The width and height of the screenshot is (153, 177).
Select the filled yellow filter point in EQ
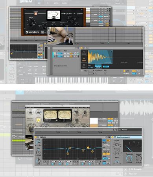(88, 147)
